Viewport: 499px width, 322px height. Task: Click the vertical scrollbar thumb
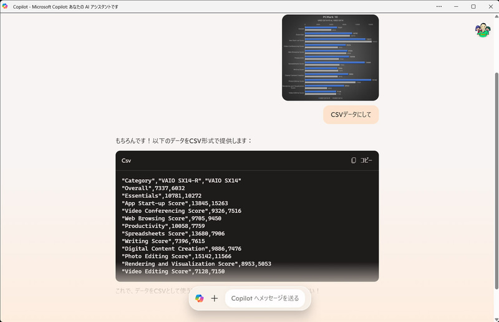pyautogui.click(x=497, y=180)
